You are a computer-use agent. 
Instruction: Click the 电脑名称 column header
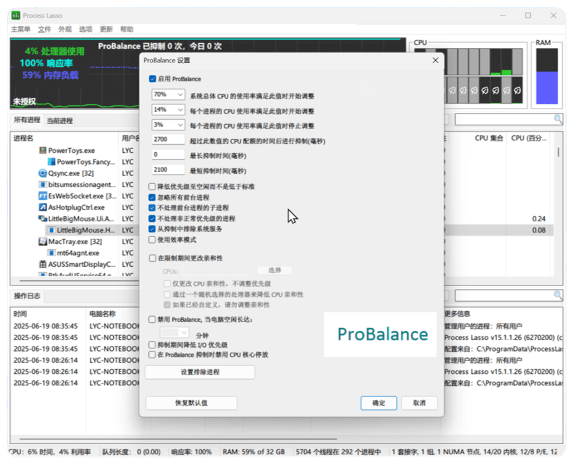point(102,314)
